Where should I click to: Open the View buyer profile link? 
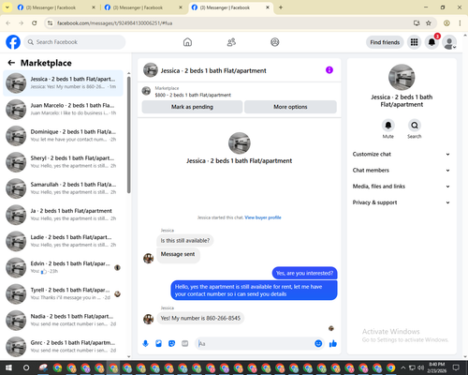point(263,217)
